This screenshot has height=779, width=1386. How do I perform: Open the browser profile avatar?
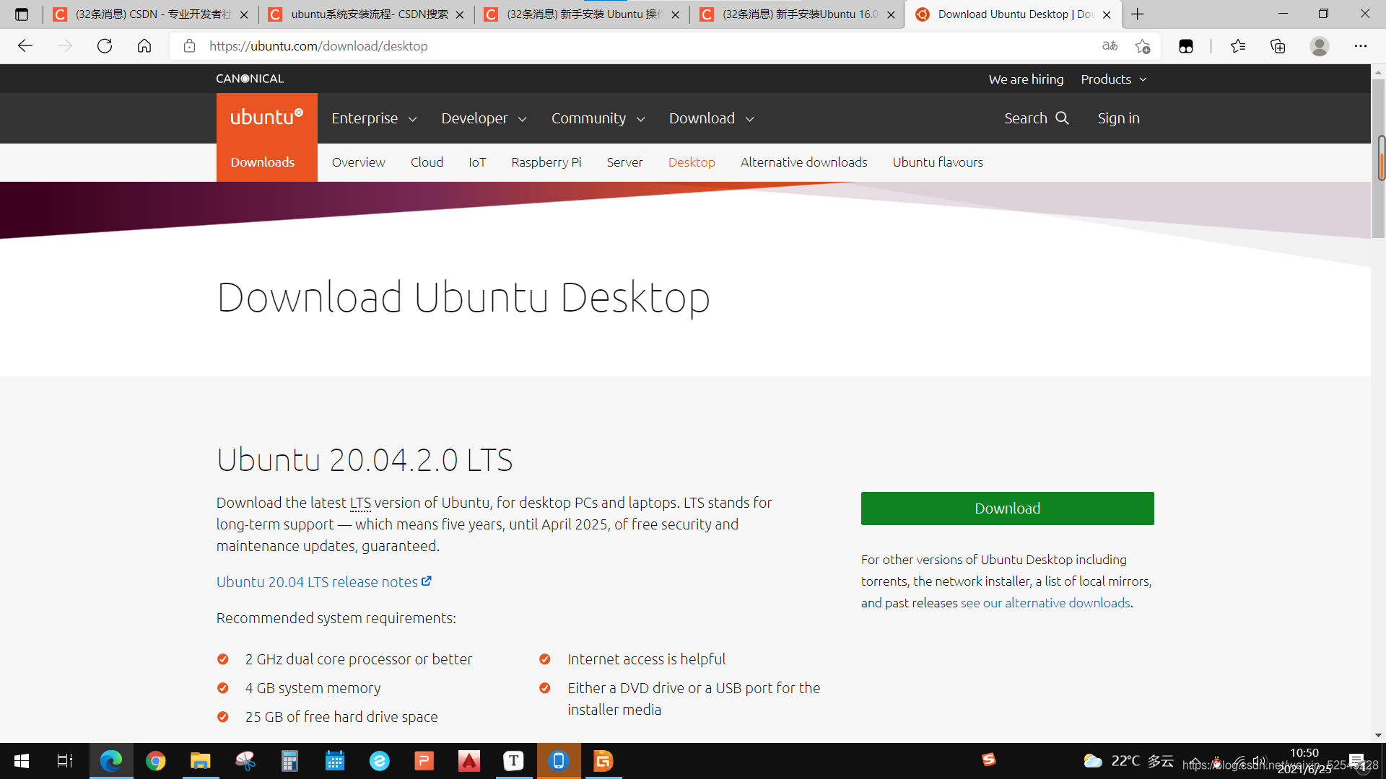pos(1320,46)
